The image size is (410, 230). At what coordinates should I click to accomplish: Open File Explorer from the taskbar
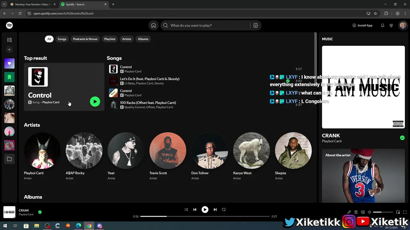[37, 226]
